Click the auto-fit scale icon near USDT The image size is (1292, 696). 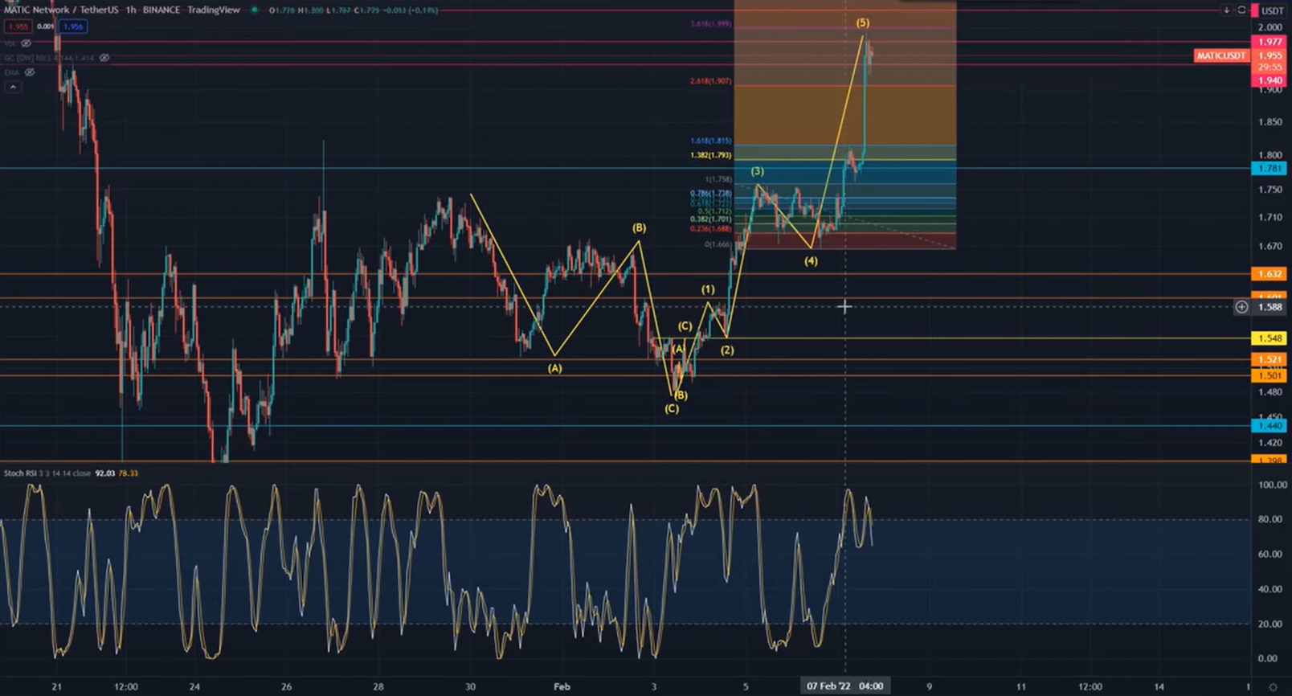pos(1241,10)
